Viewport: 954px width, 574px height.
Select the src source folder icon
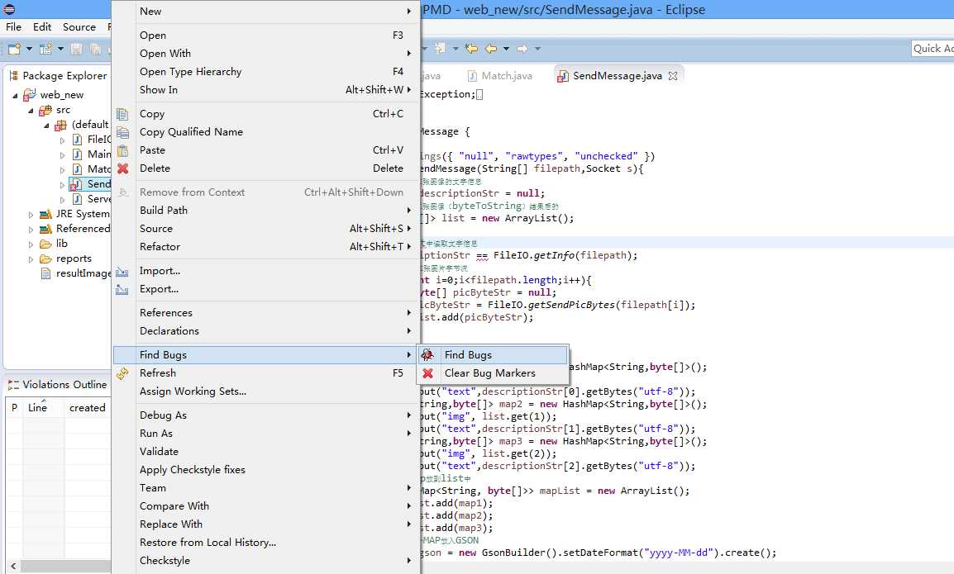[45, 110]
